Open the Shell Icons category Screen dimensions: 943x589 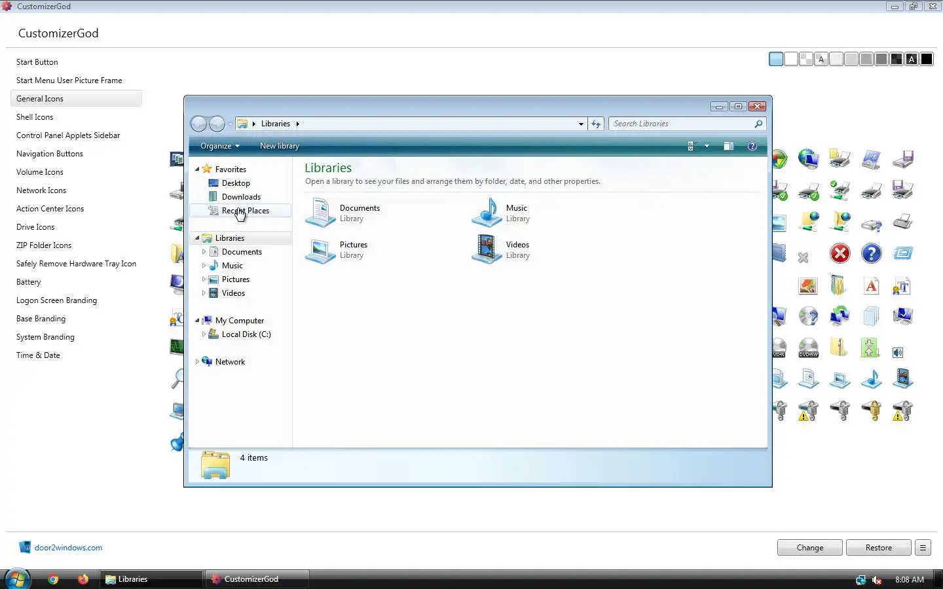[35, 117]
